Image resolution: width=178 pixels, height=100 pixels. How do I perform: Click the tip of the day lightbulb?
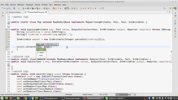[x=176, y=94]
